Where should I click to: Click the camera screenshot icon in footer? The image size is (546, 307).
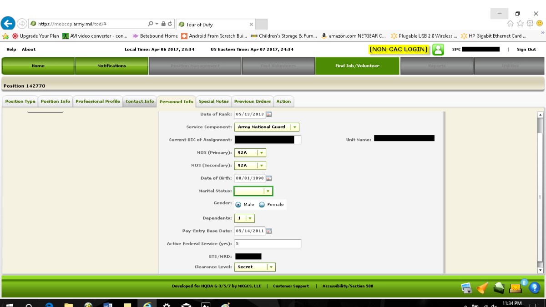[466, 287]
